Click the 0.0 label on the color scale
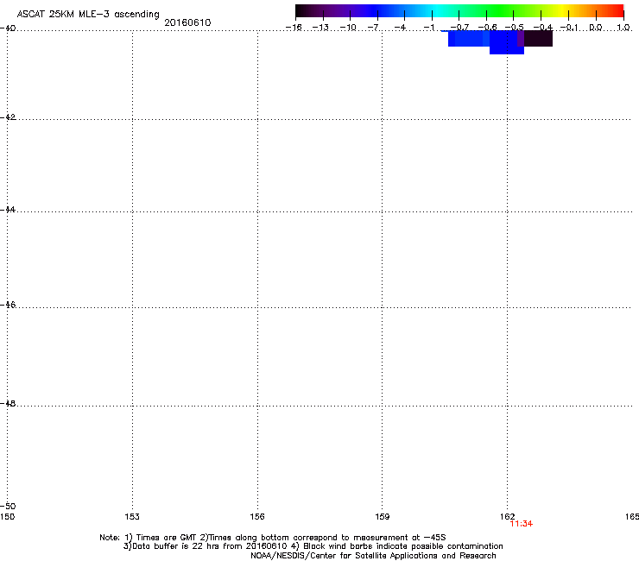The height and width of the screenshot is (561, 639). point(596,28)
